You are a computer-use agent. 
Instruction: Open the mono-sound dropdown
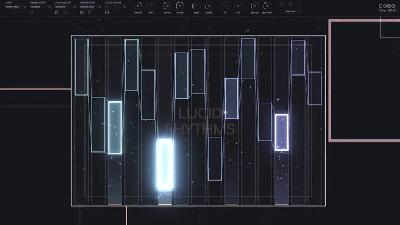pos(65,7)
